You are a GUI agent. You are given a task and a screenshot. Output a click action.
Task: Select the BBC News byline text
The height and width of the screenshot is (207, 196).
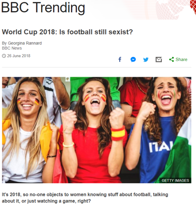coord(12,48)
